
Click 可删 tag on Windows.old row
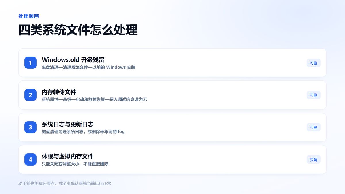click(x=314, y=63)
